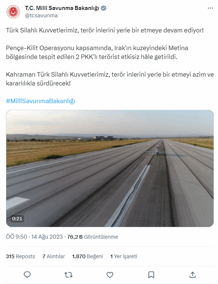
Task: Play the runway drone video
Action: coord(110,168)
